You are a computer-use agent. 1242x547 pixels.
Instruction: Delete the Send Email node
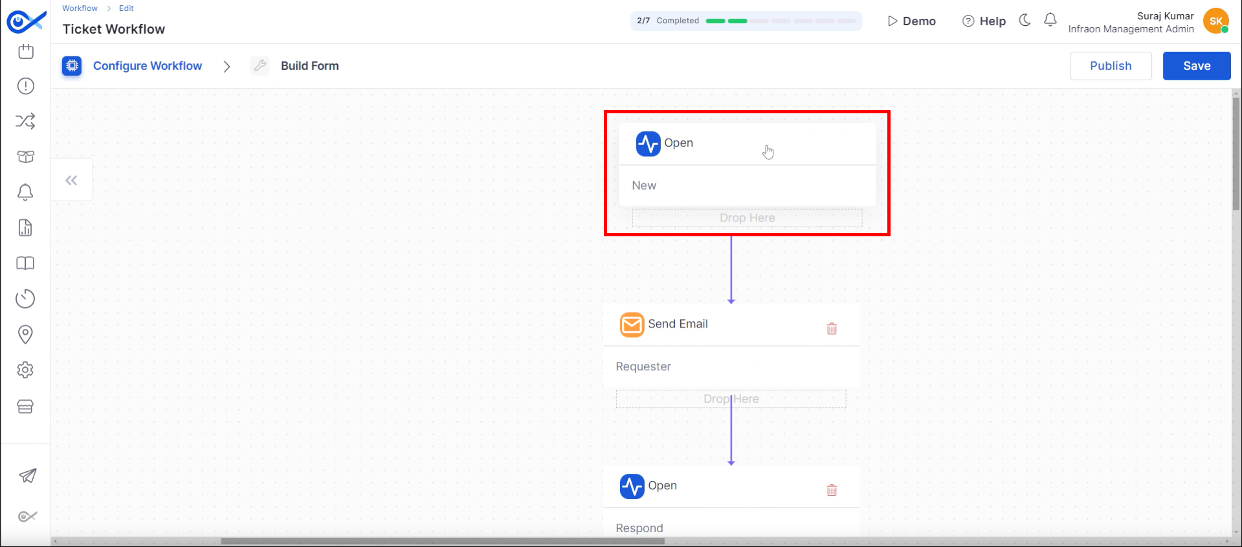click(832, 329)
